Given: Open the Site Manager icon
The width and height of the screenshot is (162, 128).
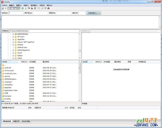Looking at the screenshot, I should [x=3, y=8].
